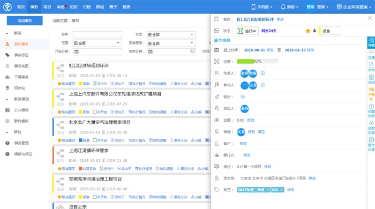Add a 参与人 with the plus icon
The width and height of the screenshot is (375, 209).
point(262,85)
